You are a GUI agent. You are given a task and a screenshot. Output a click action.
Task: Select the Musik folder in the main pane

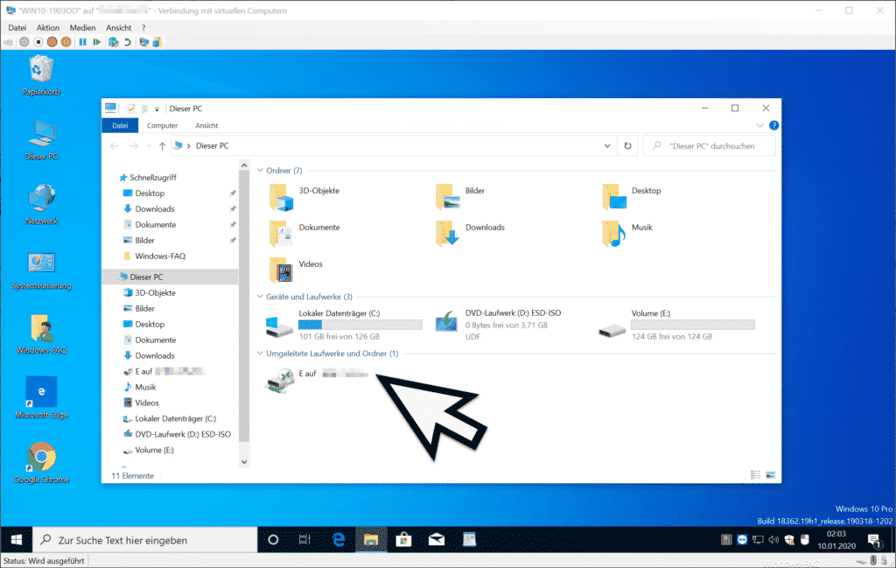pyautogui.click(x=626, y=234)
